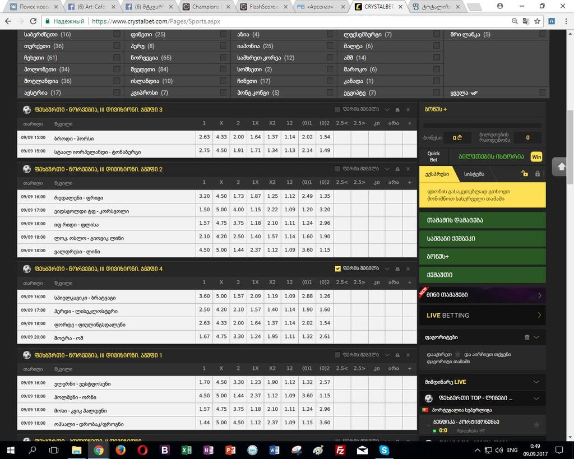This screenshot has width=574, height=459.
Task: Switch to the FlashScore browser tab
Action: coord(263,7)
